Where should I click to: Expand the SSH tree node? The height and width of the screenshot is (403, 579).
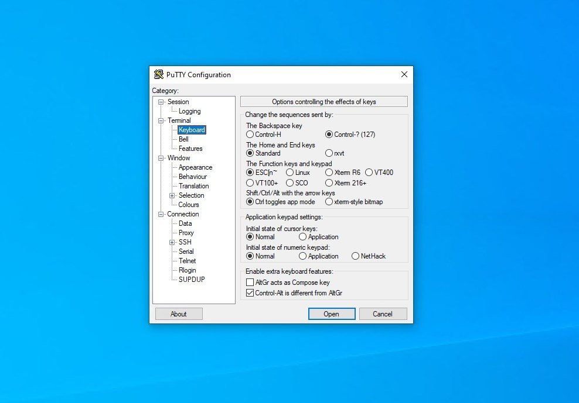172,243
